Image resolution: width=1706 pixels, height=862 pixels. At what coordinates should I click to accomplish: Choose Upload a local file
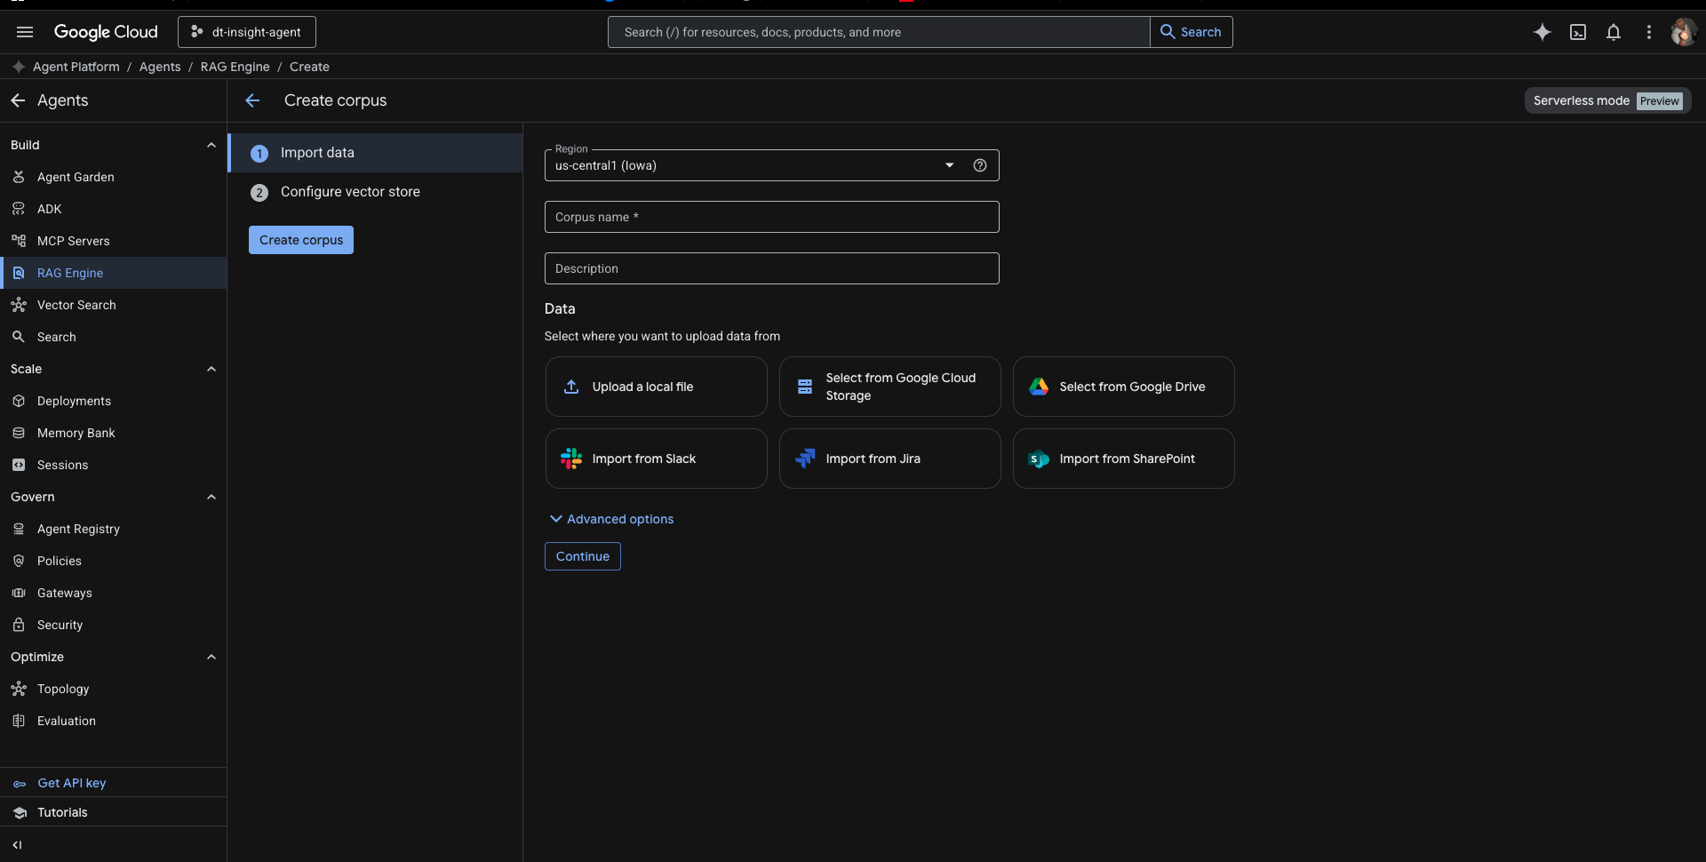[657, 387]
